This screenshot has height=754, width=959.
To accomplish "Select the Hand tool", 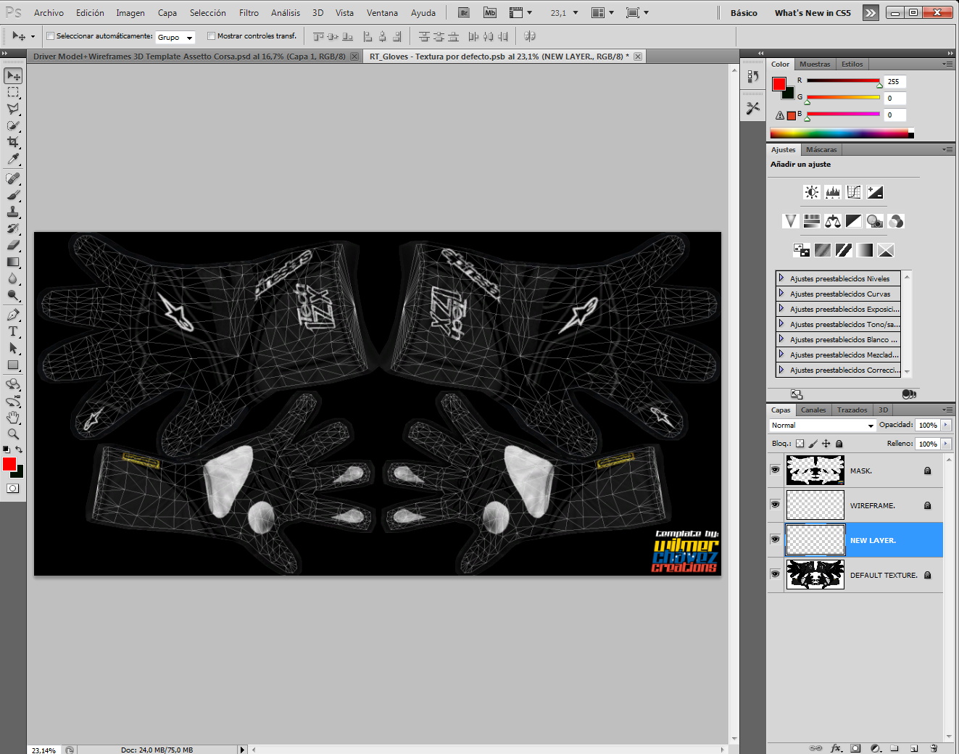I will (13, 418).
